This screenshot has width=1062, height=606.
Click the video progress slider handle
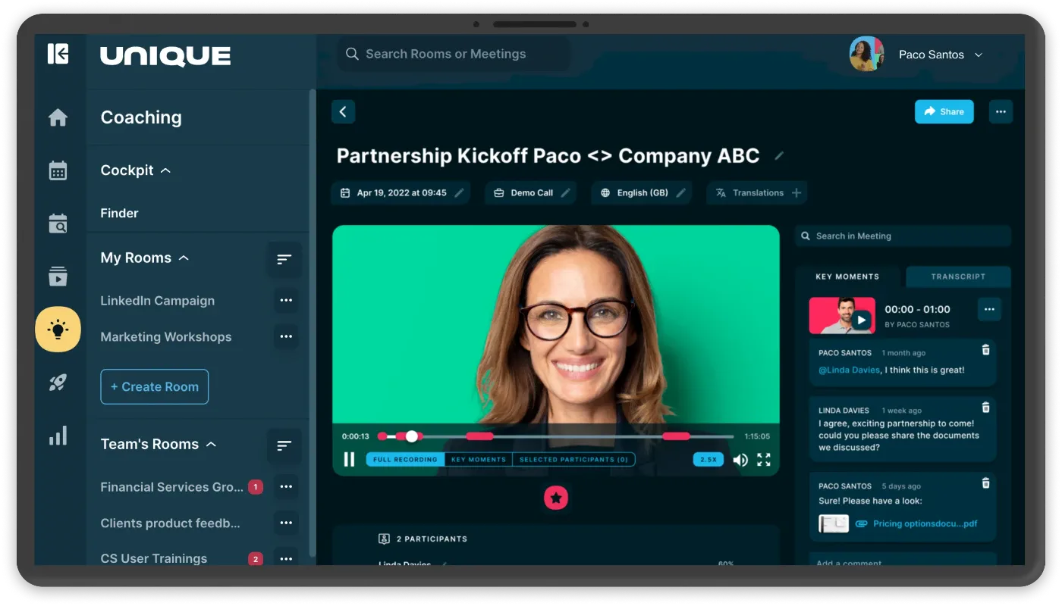click(x=412, y=436)
